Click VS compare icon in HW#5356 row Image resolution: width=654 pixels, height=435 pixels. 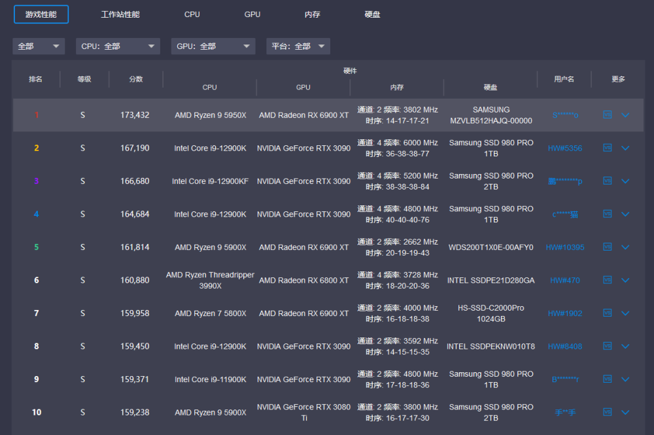point(608,148)
